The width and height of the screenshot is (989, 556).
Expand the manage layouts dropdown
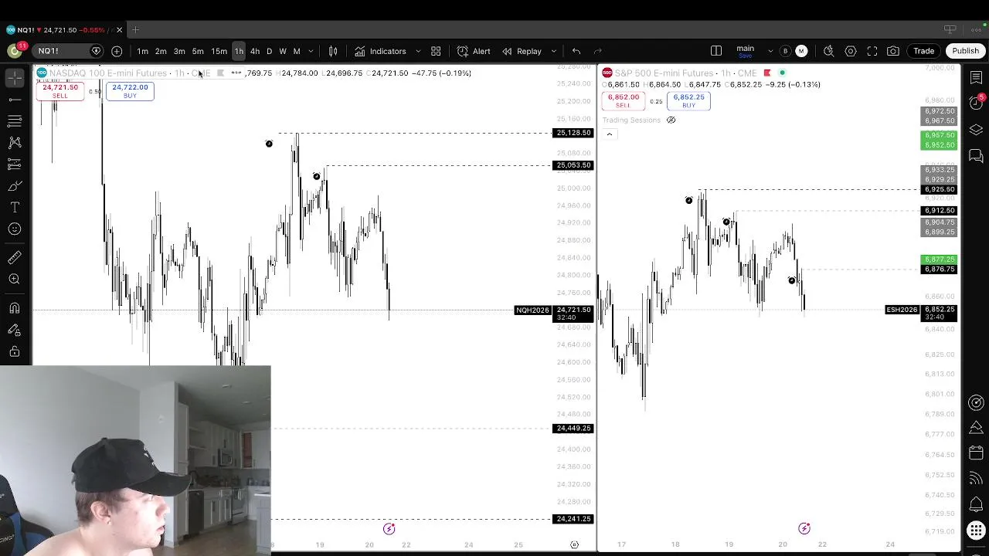(770, 51)
